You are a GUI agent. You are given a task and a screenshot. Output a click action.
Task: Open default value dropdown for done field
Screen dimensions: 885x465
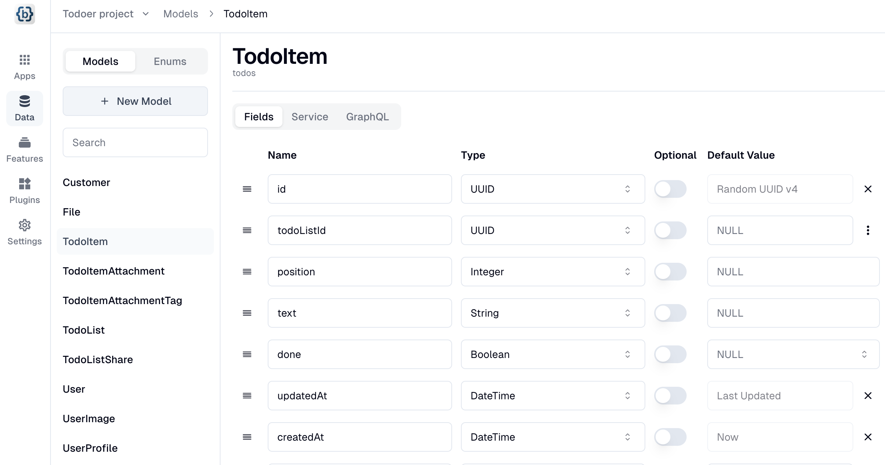pos(793,355)
